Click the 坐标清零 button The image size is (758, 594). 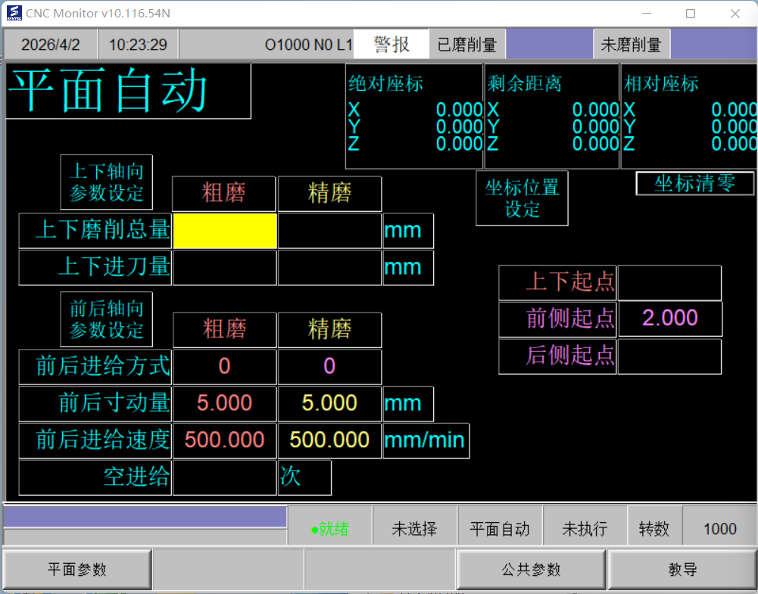pos(694,184)
